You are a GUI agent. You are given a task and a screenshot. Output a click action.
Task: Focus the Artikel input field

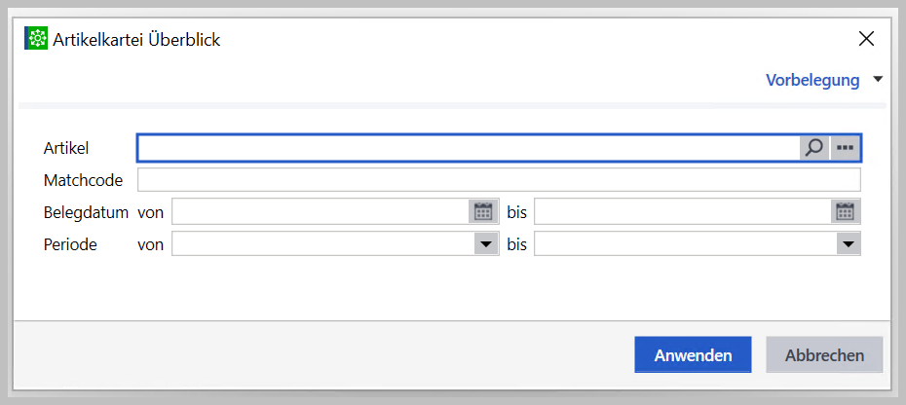pos(468,147)
